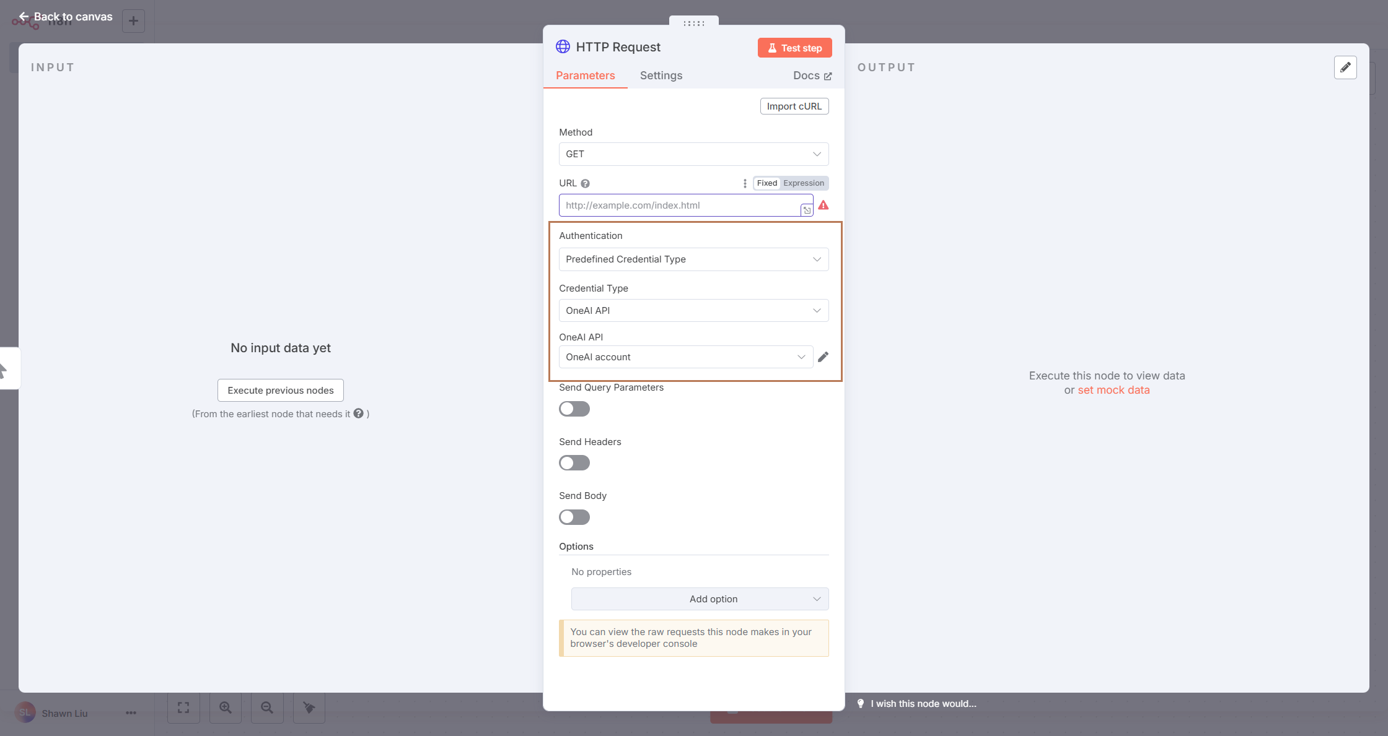1388x736 pixels.
Task: Click the URL help question mark icon
Action: click(585, 184)
